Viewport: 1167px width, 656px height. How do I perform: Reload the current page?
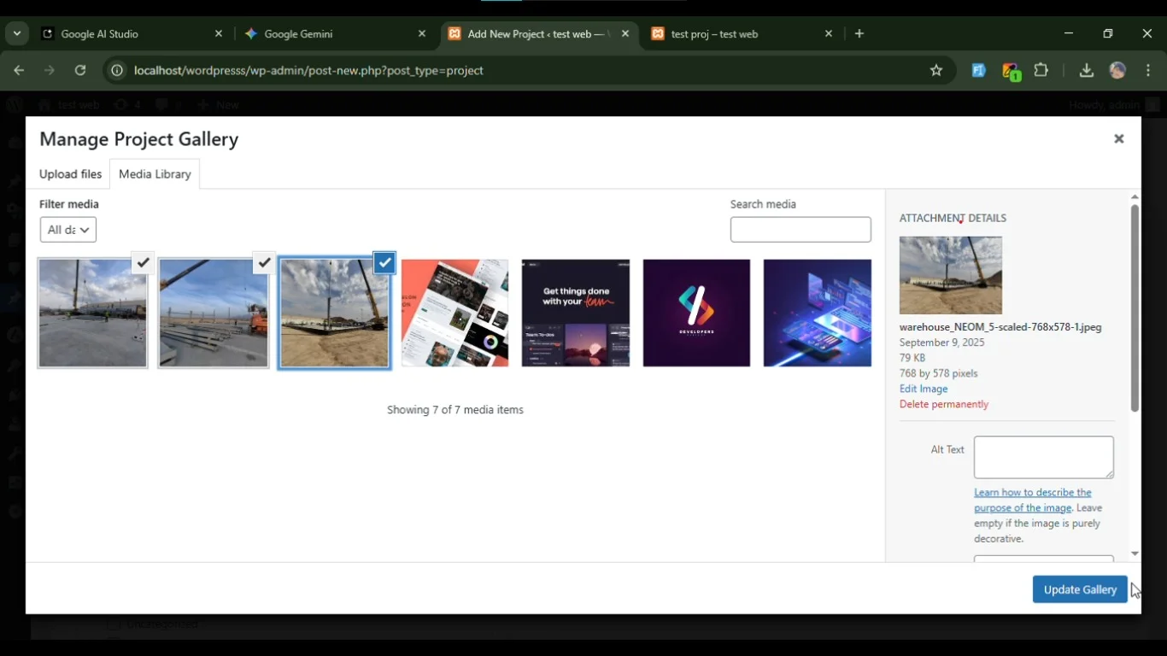coord(80,71)
